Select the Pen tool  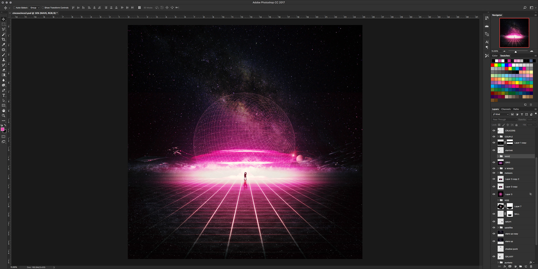[4, 90]
